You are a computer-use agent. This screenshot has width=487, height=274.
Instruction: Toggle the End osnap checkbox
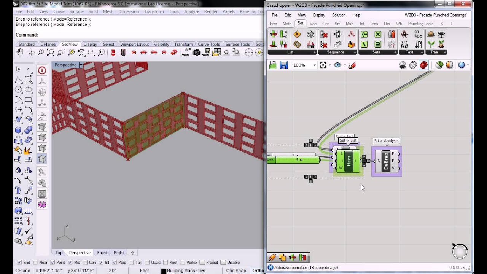19,262
